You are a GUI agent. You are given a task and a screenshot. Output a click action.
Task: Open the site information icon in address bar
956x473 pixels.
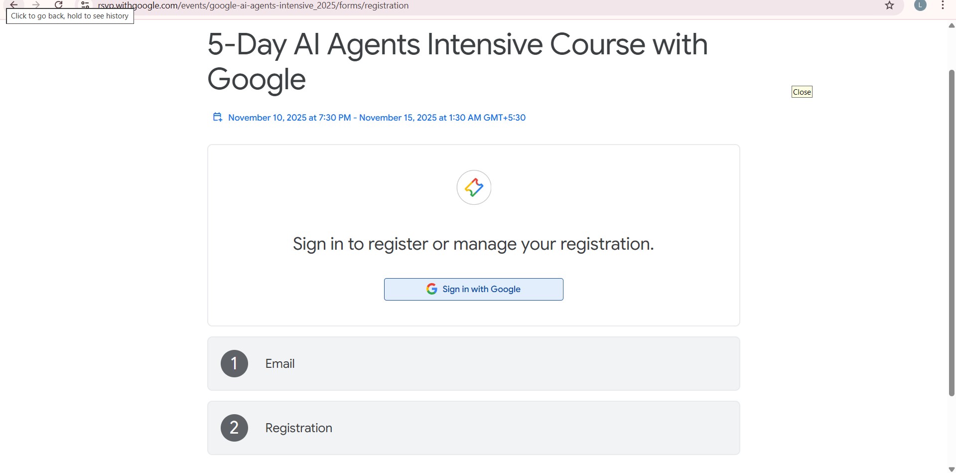85,5
